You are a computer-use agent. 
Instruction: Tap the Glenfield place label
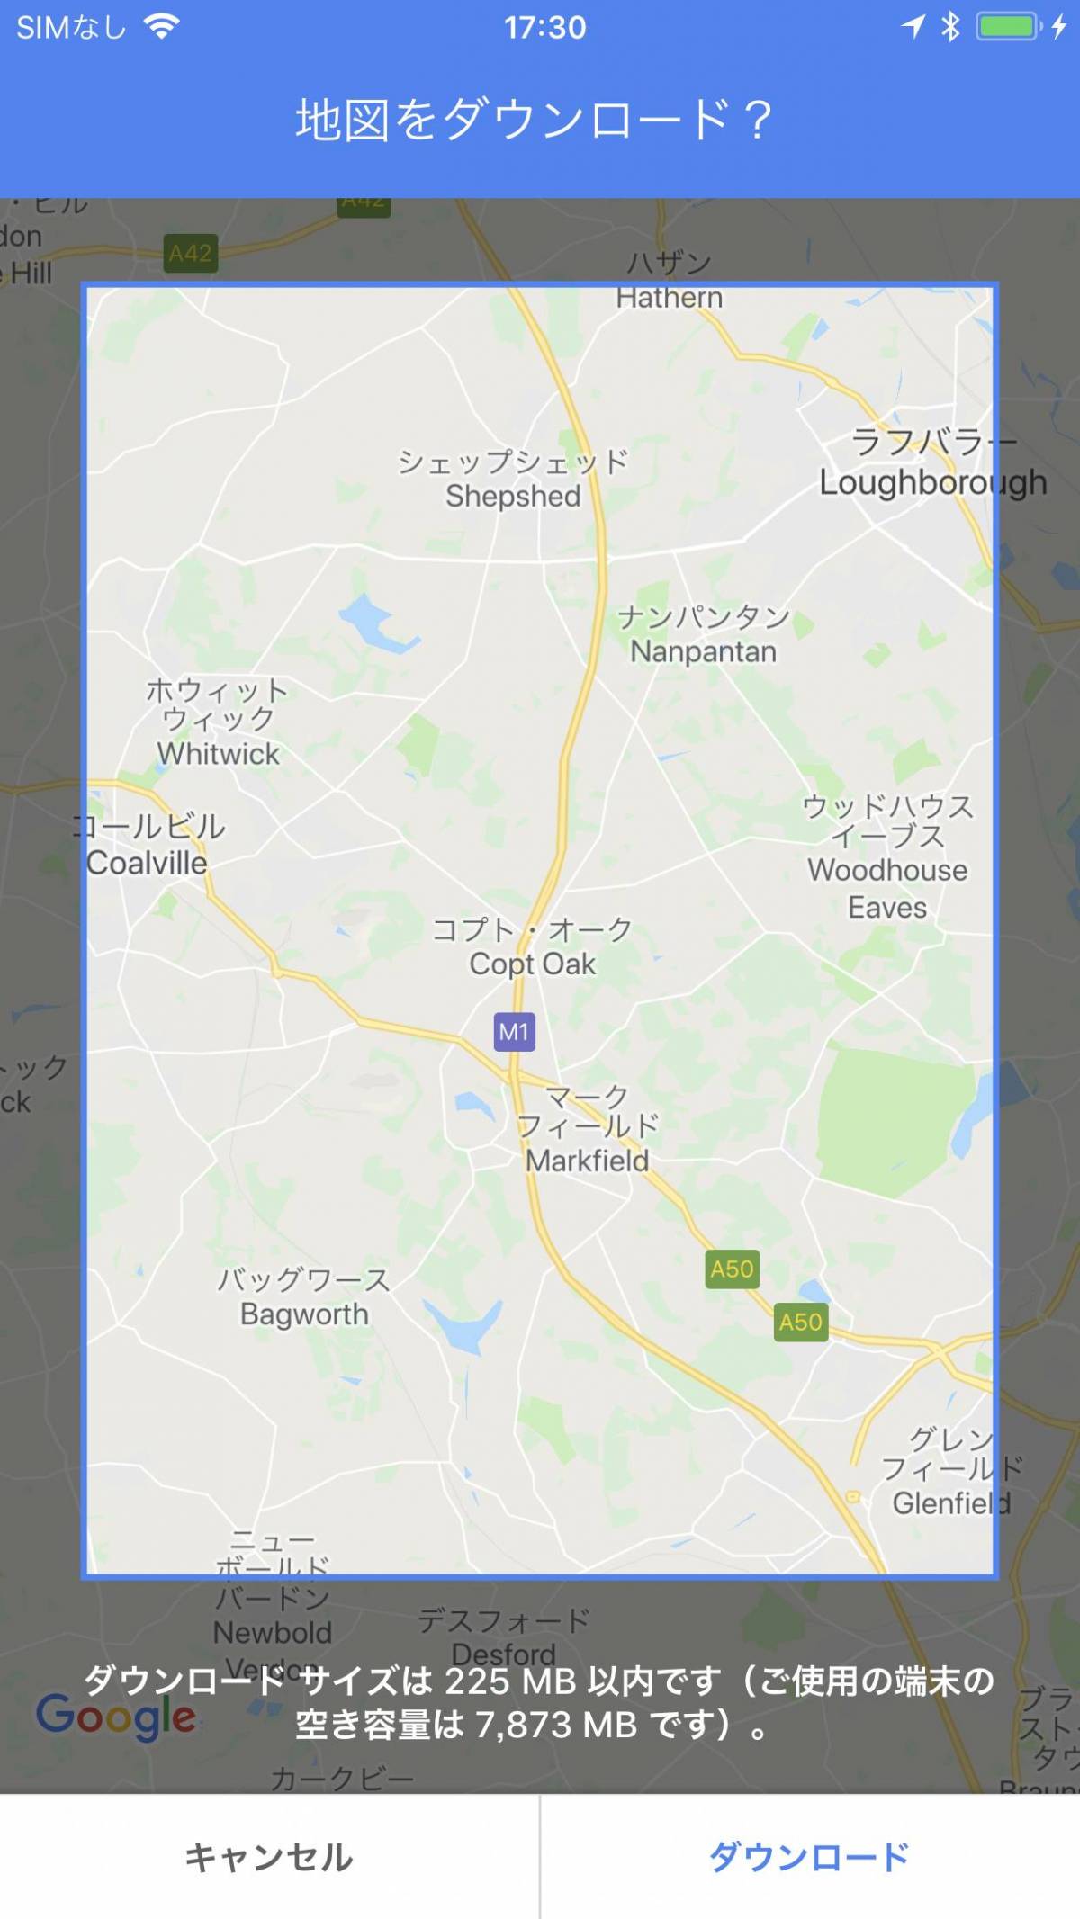[x=951, y=1502]
